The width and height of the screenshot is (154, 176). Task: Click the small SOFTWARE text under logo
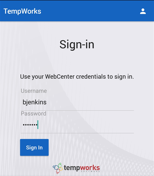[x=90, y=171]
